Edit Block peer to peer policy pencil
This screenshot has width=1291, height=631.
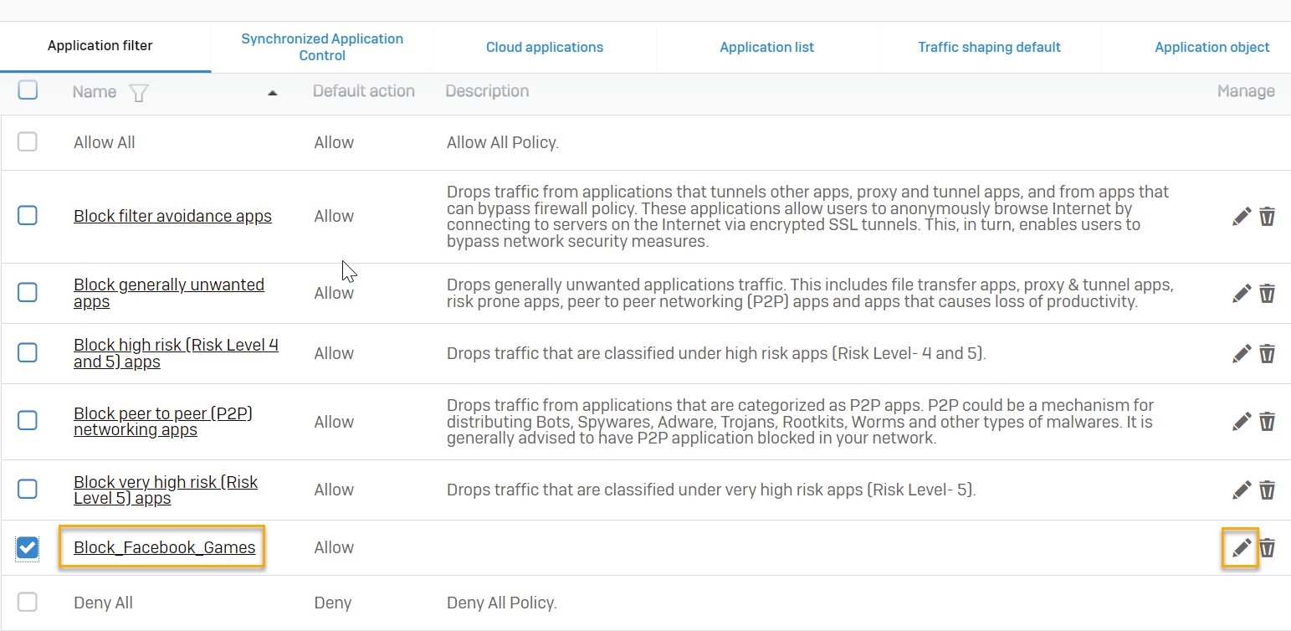[1242, 421]
